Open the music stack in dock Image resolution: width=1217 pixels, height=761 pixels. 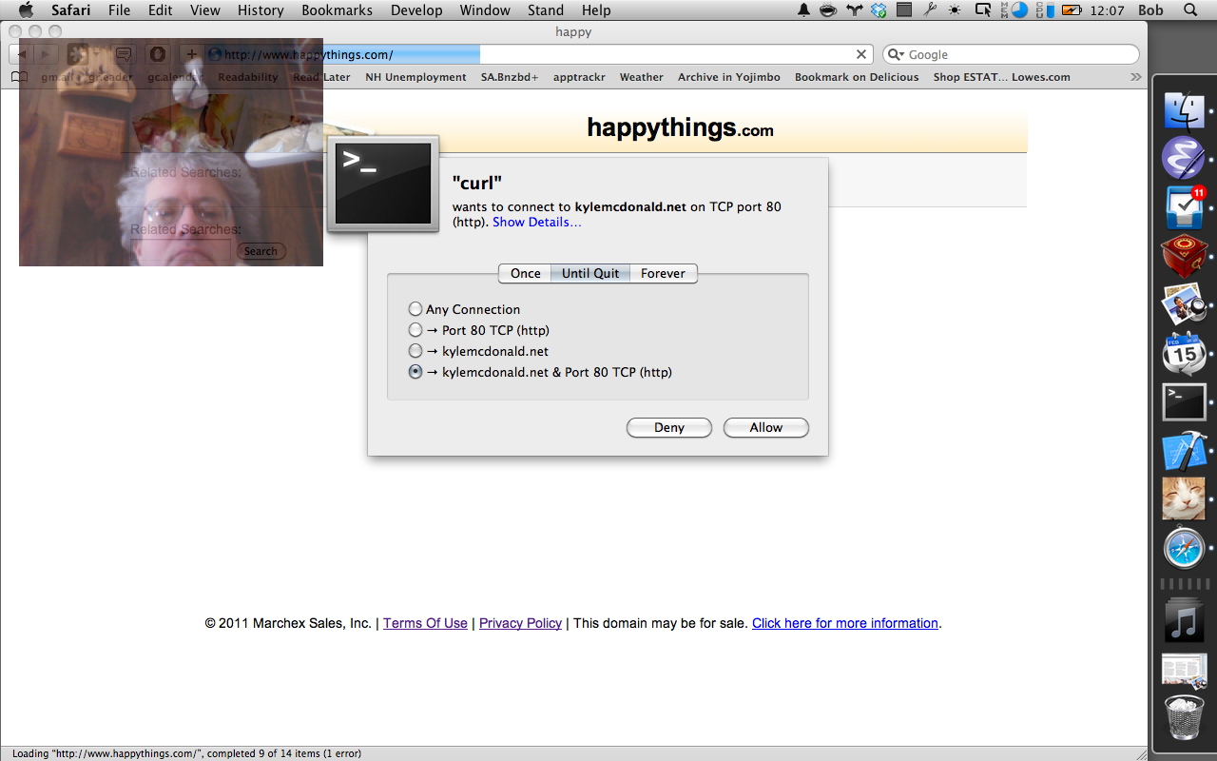click(x=1184, y=622)
